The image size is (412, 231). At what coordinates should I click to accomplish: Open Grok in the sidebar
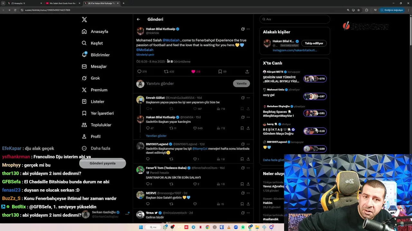coord(91,78)
